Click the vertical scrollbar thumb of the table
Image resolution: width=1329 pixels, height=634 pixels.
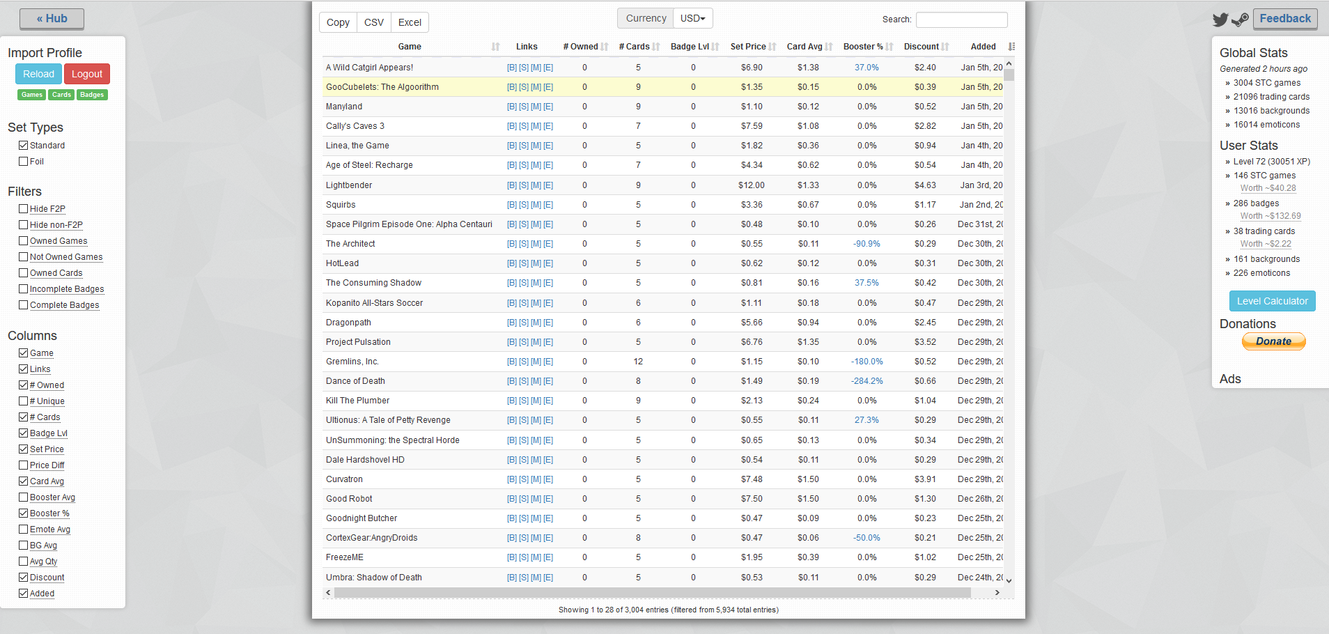1009,75
